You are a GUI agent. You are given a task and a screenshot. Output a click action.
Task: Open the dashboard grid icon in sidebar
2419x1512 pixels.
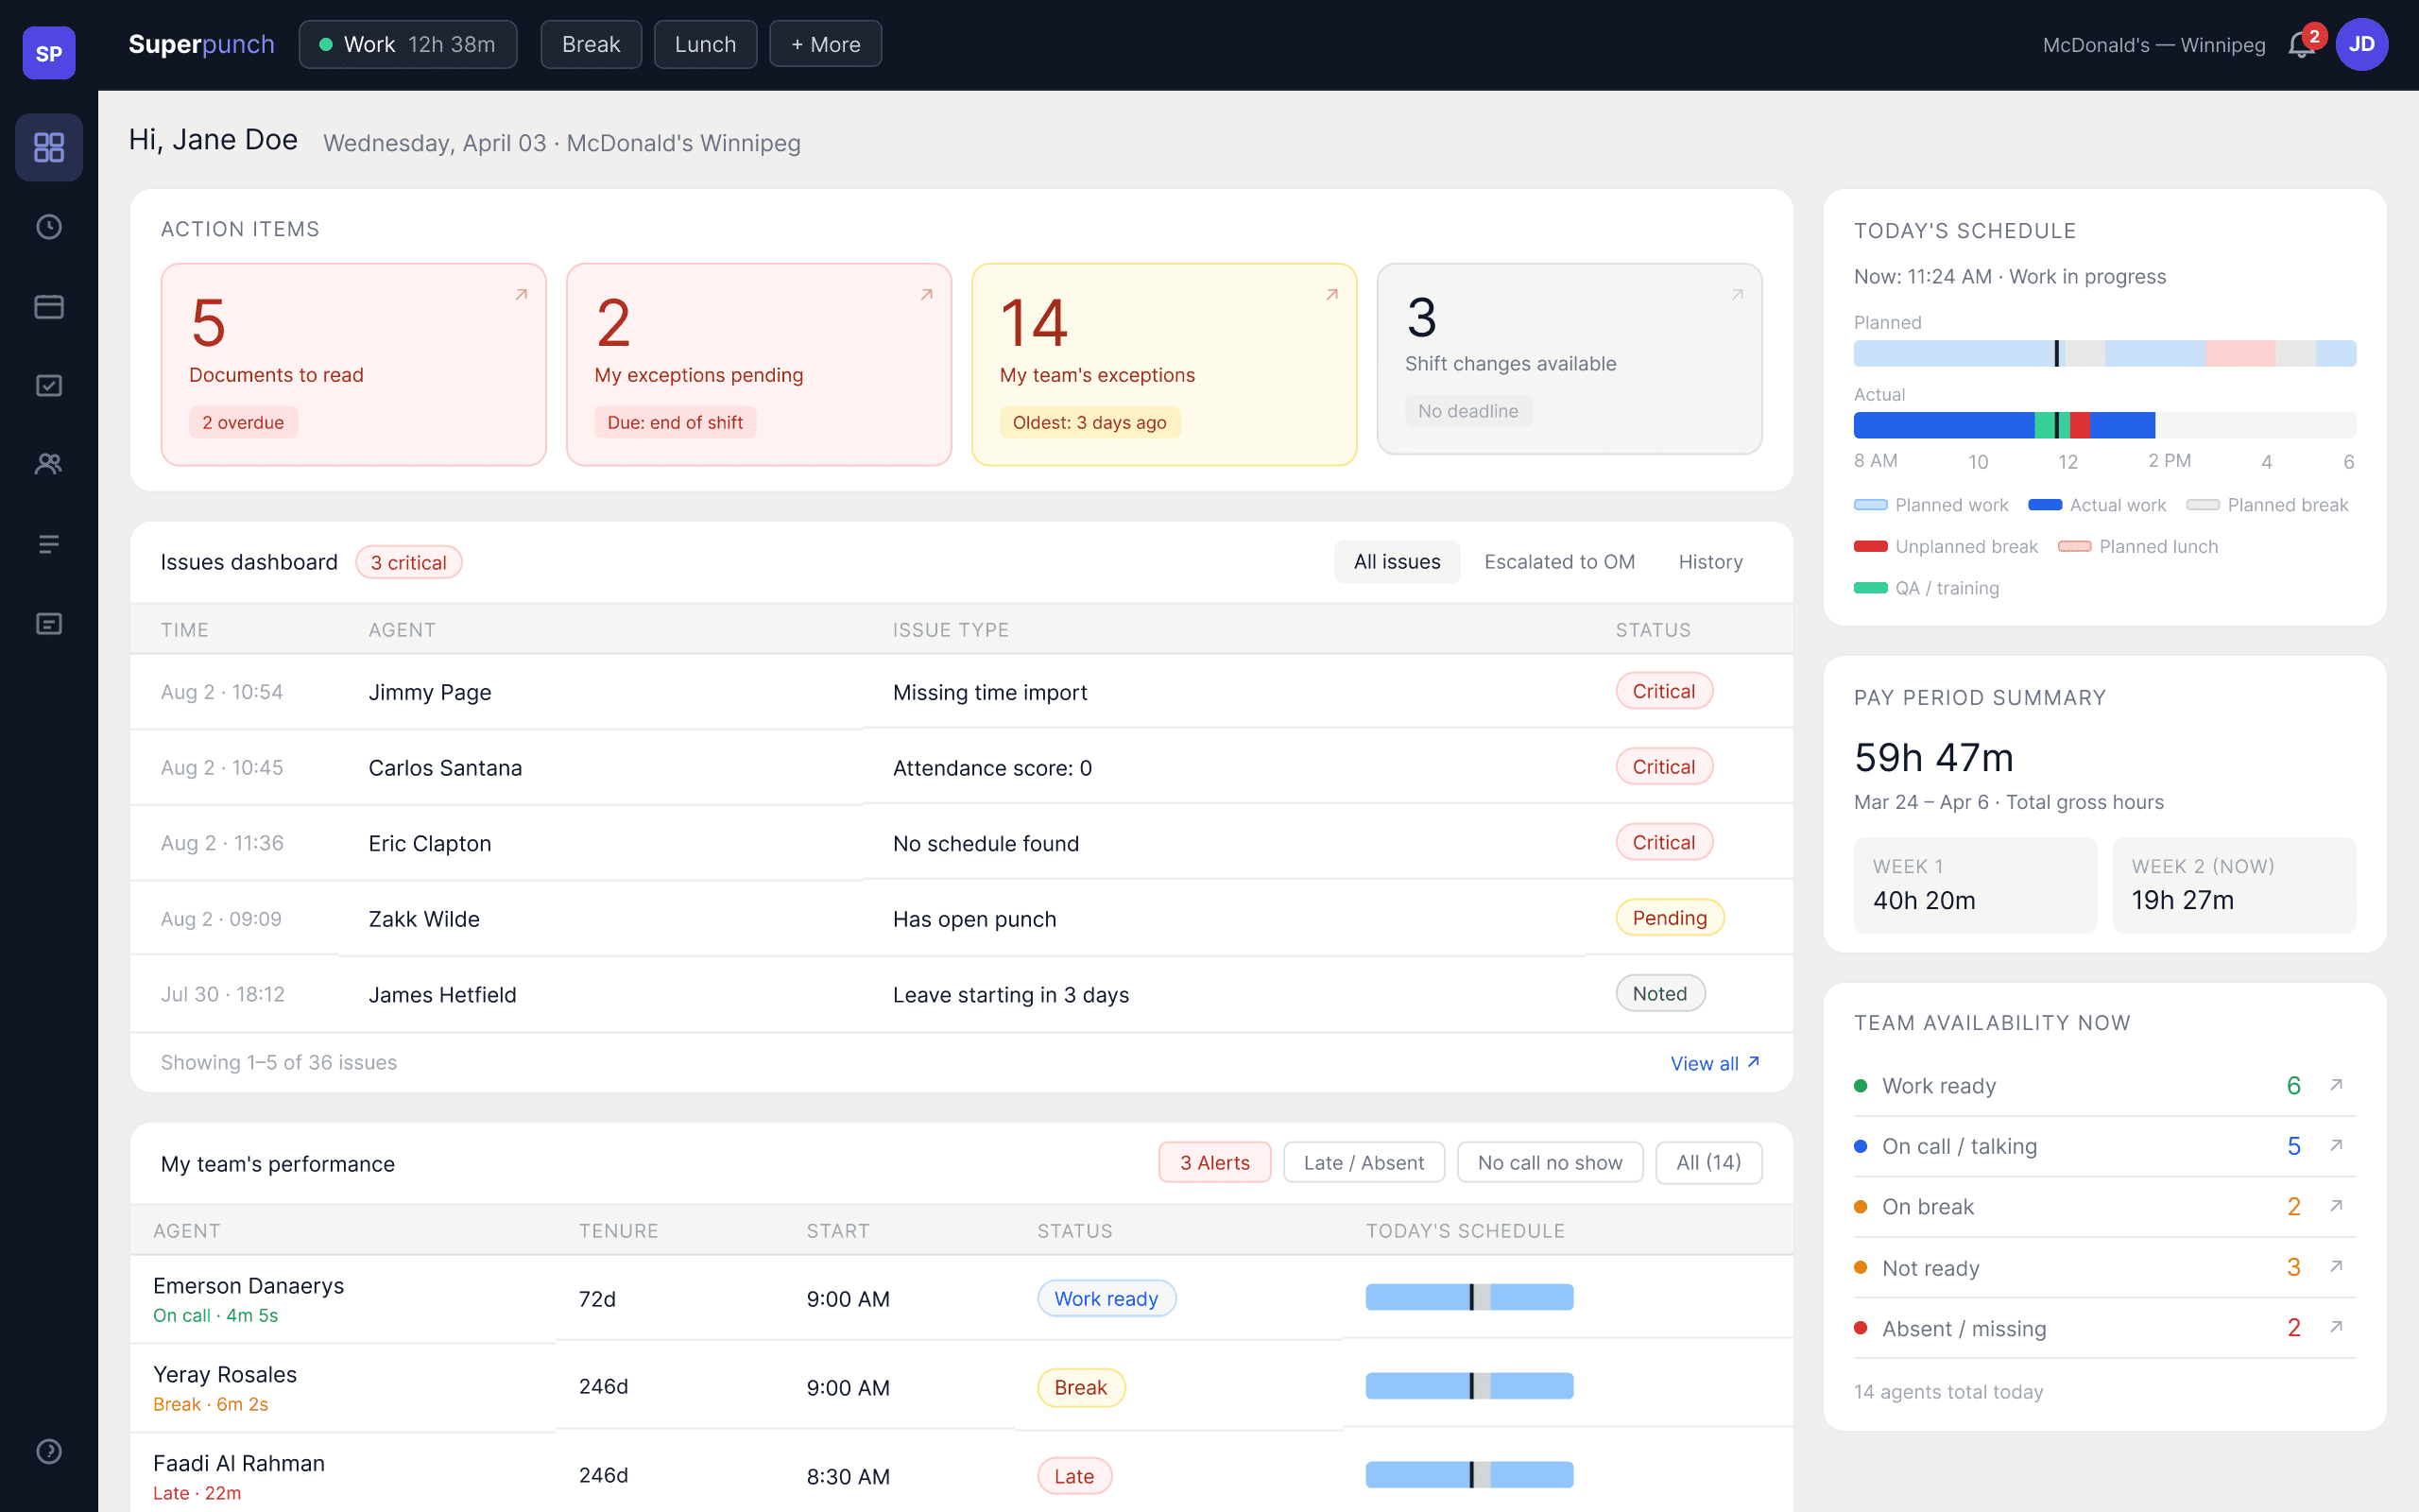click(48, 147)
